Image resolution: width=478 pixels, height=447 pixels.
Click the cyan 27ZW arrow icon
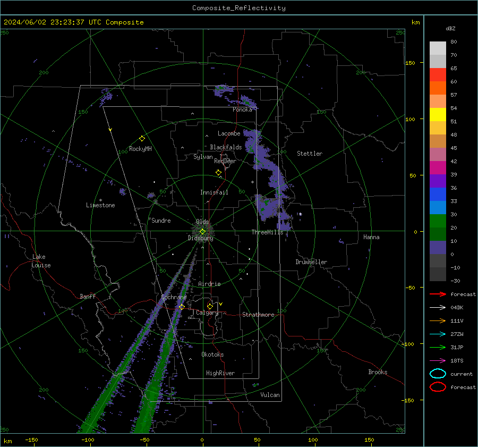click(x=438, y=334)
